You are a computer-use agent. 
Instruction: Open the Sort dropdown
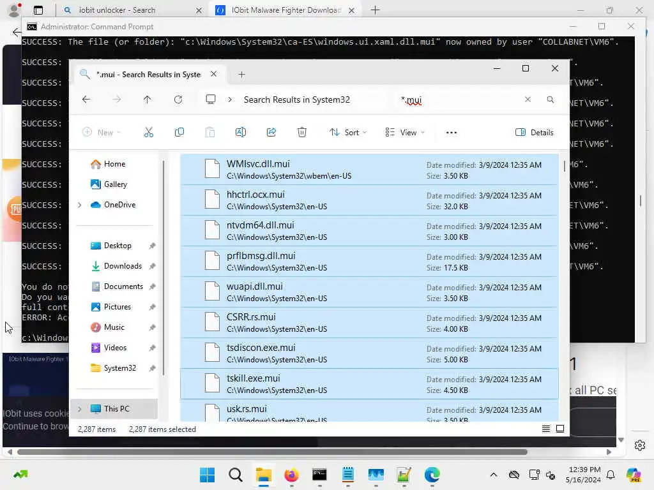(348, 133)
